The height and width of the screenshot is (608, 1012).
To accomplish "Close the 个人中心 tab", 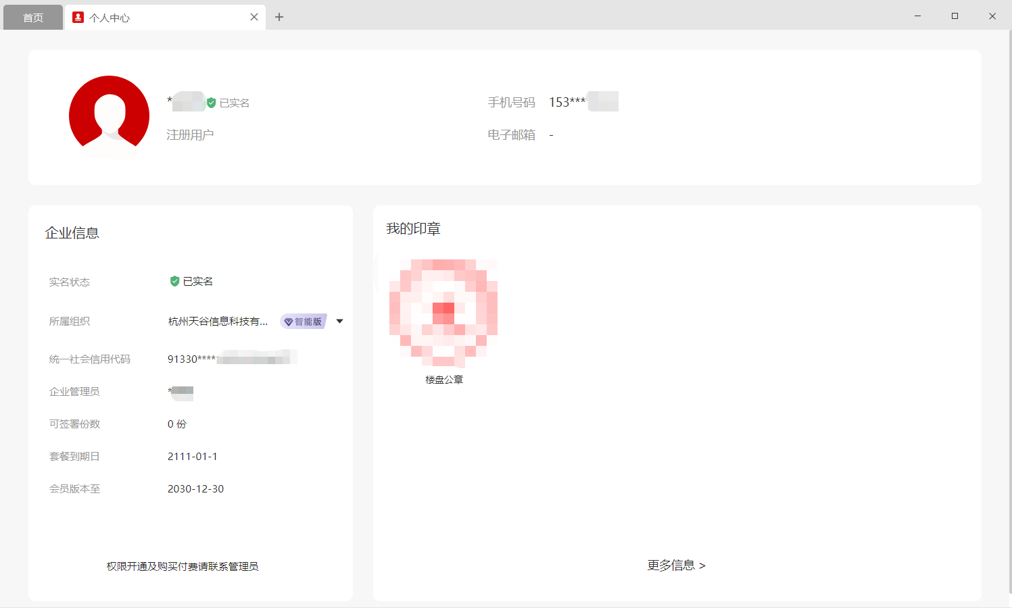I will point(254,17).
